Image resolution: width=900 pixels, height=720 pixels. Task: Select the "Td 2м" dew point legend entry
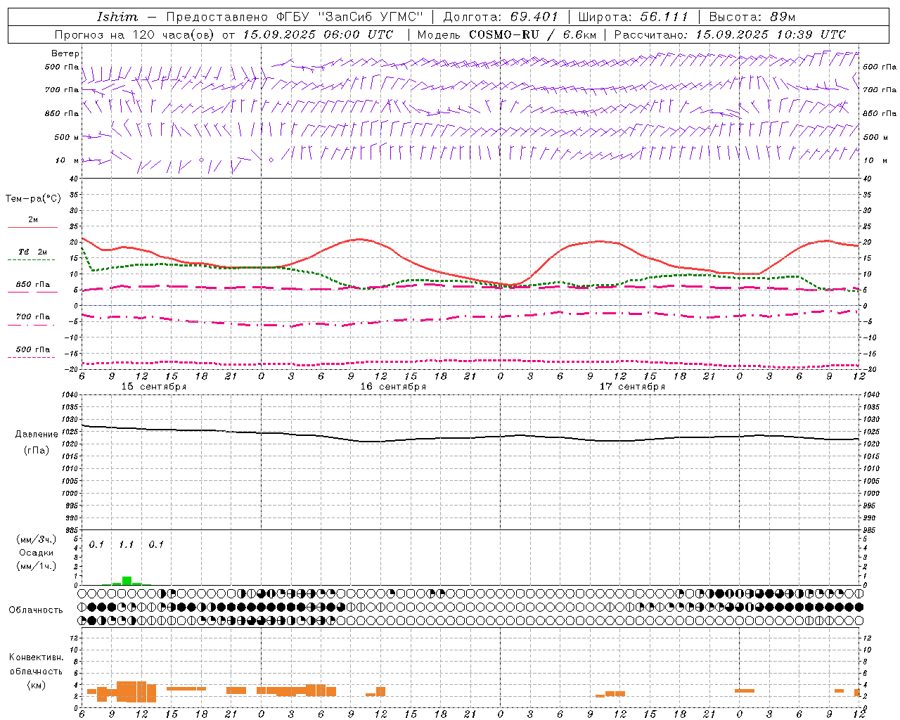[x=33, y=252]
